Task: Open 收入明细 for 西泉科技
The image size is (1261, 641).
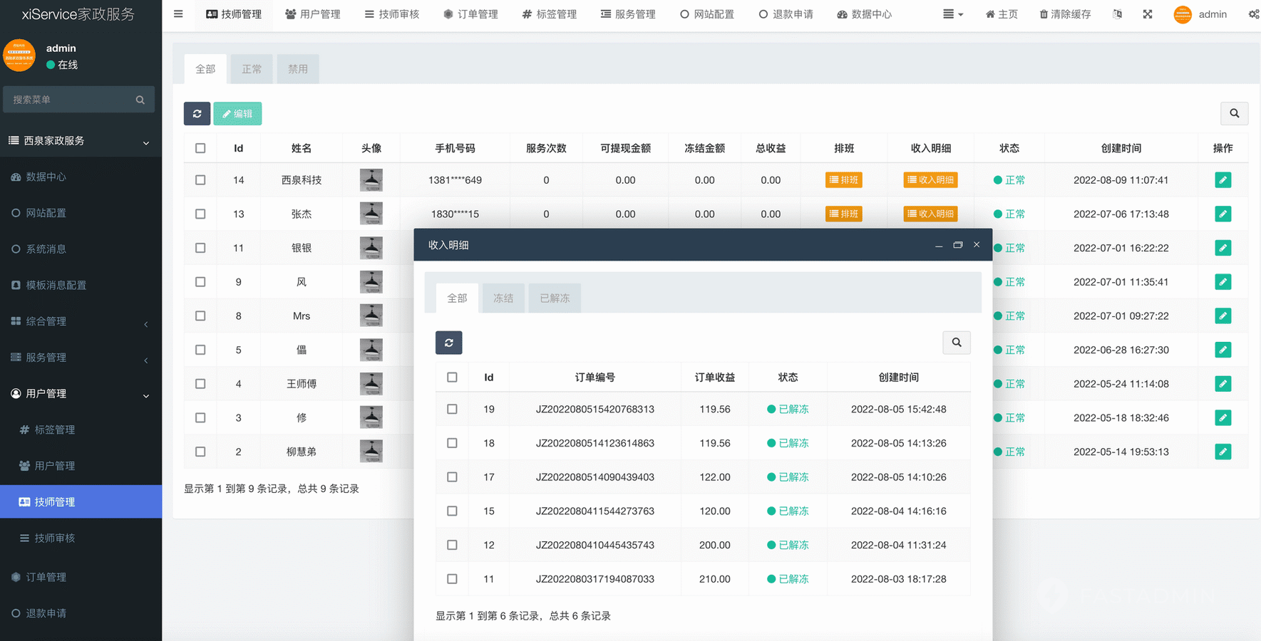Action: (930, 180)
